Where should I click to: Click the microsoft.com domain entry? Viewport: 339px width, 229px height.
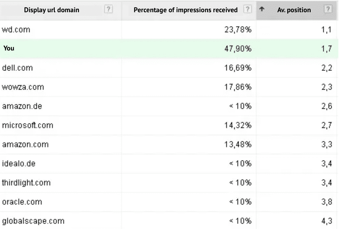click(27, 125)
